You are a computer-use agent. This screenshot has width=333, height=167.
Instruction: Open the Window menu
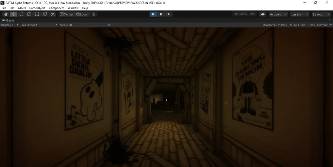pyautogui.click(x=73, y=8)
